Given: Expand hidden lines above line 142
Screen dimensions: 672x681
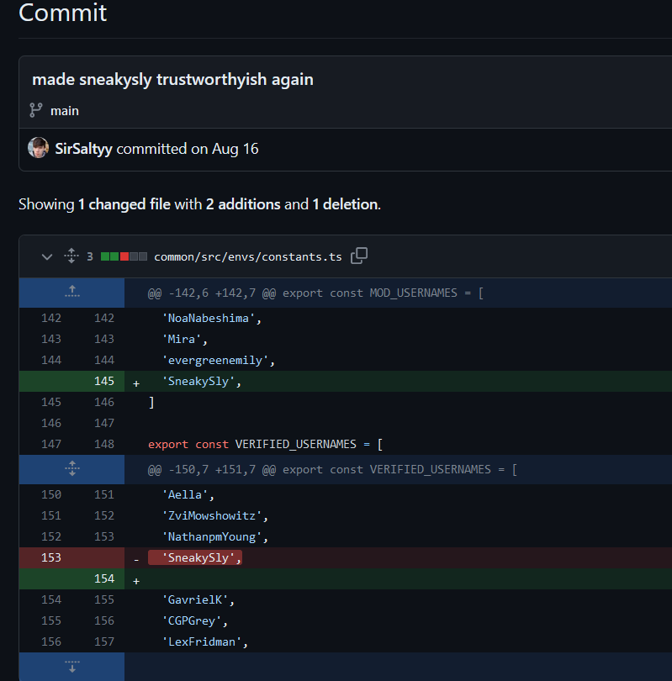Looking at the screenshot, I should click(72, 293).
